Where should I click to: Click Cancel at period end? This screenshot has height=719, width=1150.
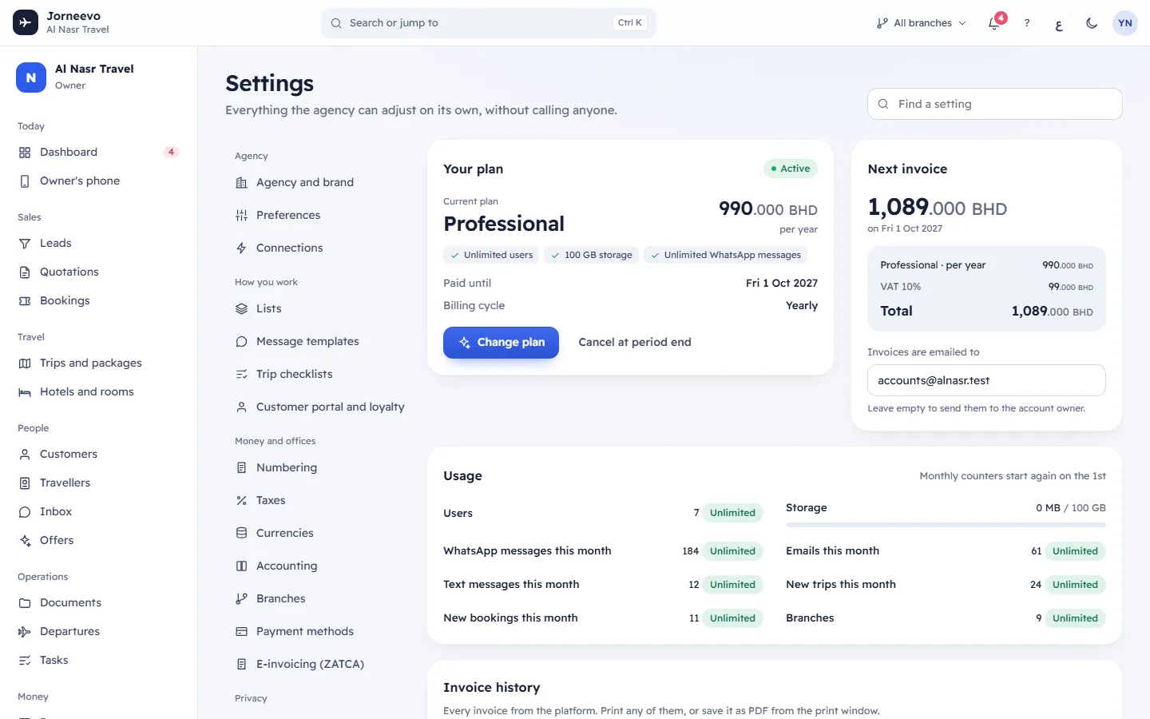635,342
